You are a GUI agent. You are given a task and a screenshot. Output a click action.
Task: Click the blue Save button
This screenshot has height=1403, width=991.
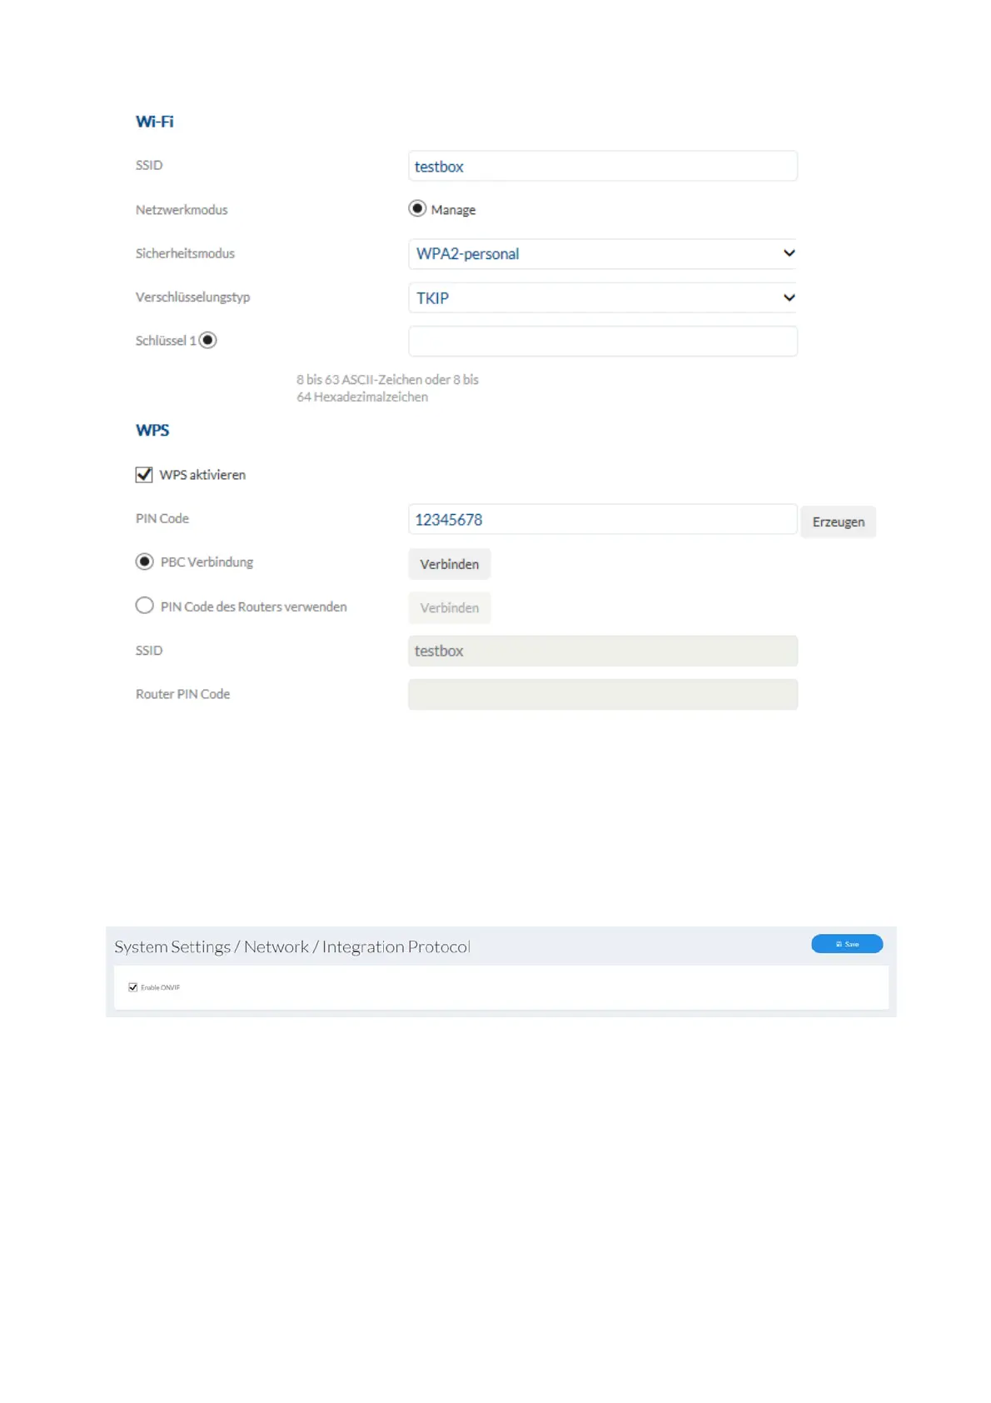pos(847,944)
